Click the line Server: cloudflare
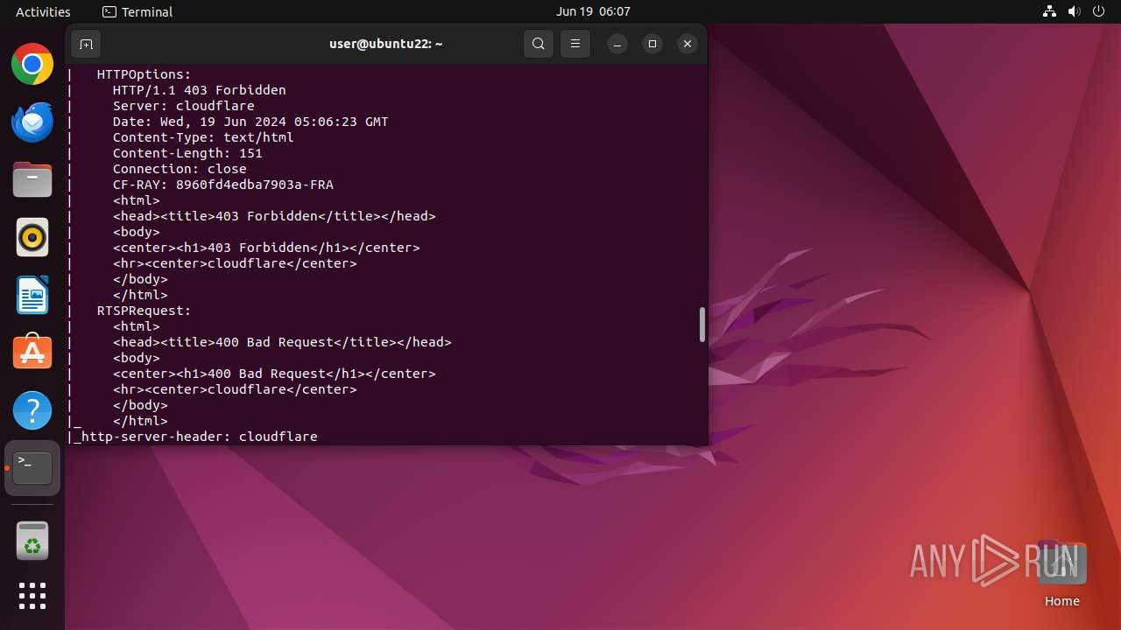The image size is (1121, 630). pyautogui.click(x=183, y=106)
